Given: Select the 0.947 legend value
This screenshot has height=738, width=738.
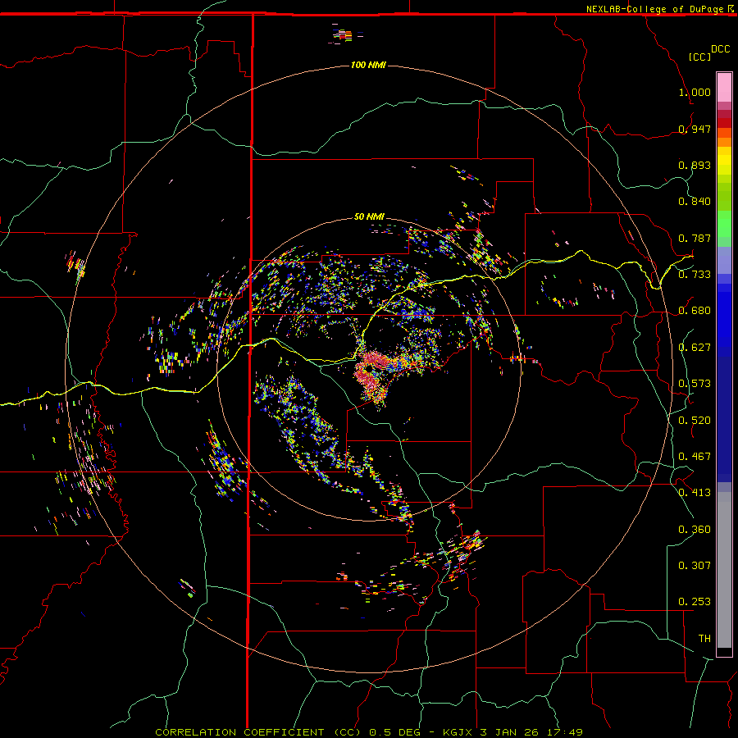Looking at the screenshot, I should 695,129.
